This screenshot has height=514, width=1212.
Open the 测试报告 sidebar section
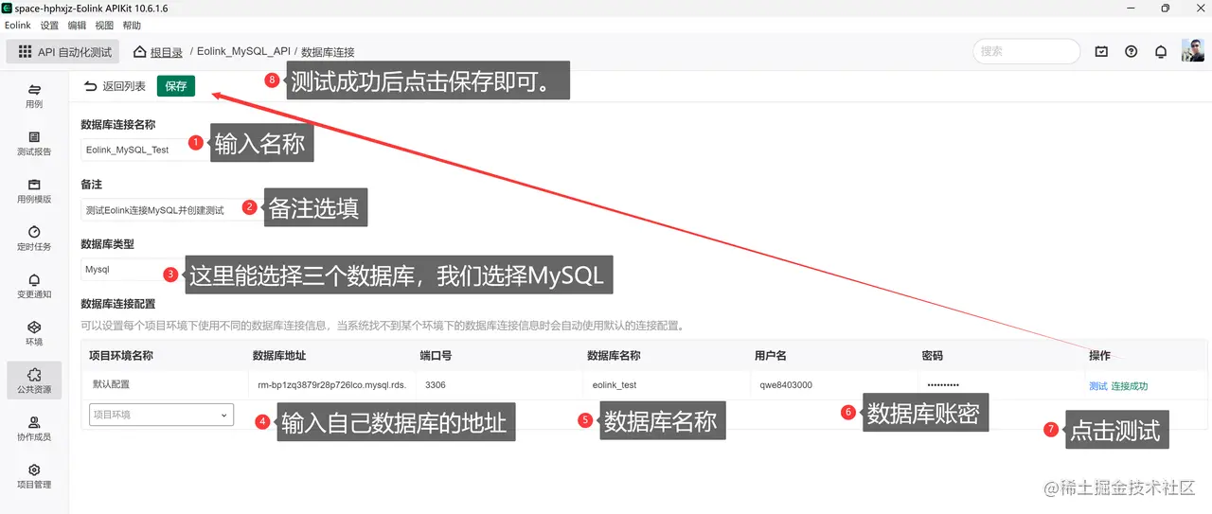[x=34, y=143]
